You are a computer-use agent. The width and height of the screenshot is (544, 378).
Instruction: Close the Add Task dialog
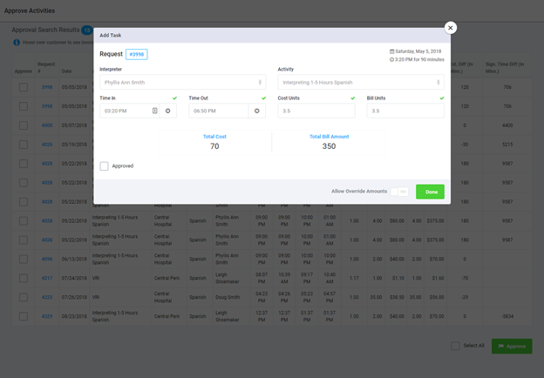(451, 28)
